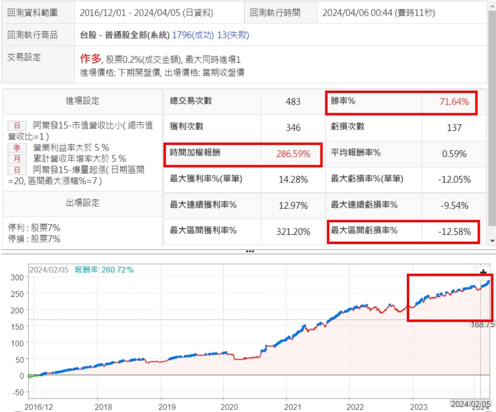Viewport: 496px width, 412px height.
Task: Click the 168.75 value label on chart
Action: 482,324
